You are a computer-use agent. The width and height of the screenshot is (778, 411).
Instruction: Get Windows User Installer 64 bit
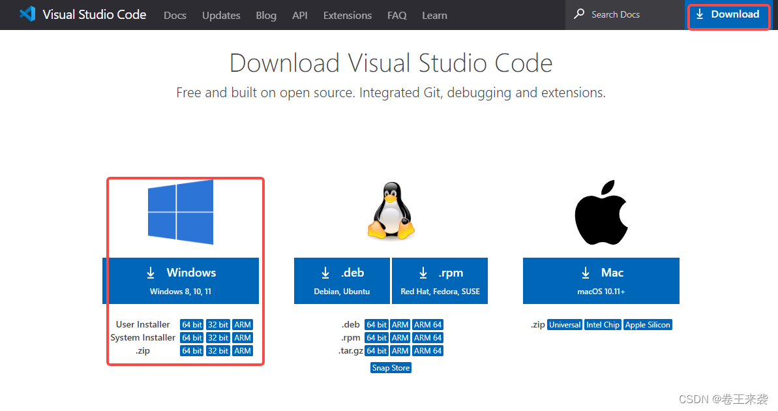coord(192,325)
